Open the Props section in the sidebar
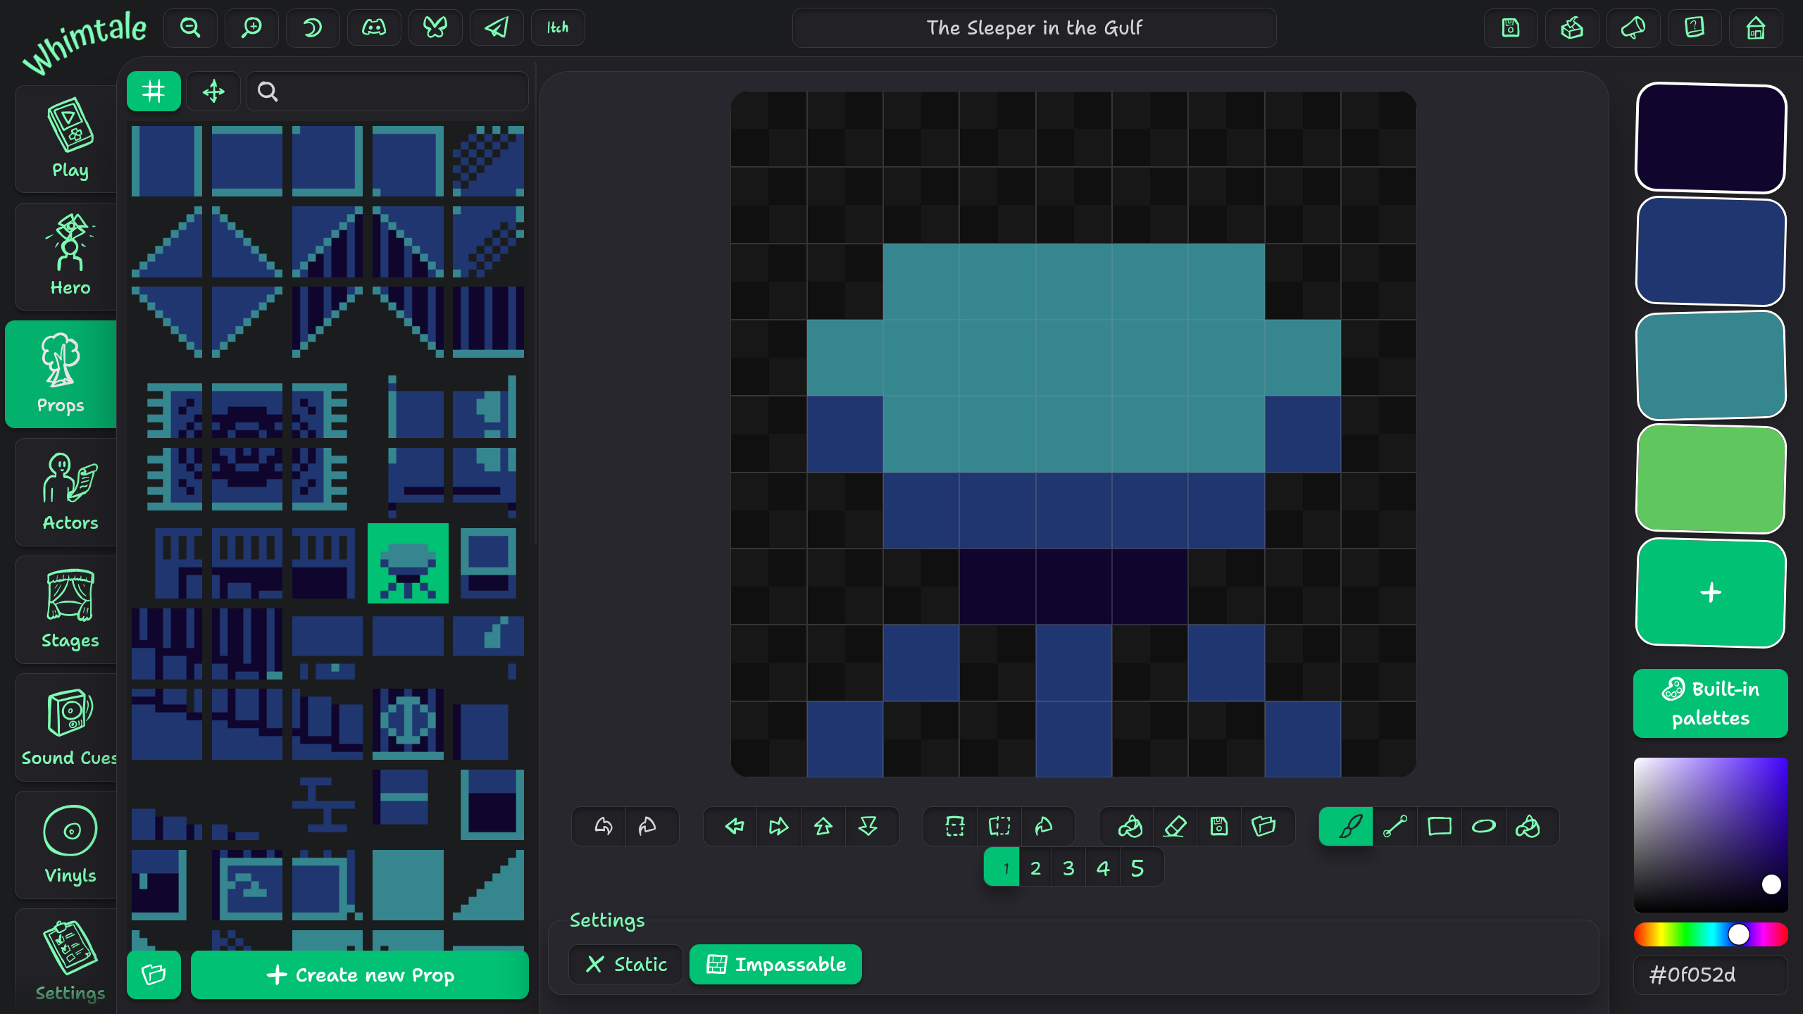Image resolution: width=1803 pixels, height=1014 pixels. pyautogui.click(x=61, y=374)
